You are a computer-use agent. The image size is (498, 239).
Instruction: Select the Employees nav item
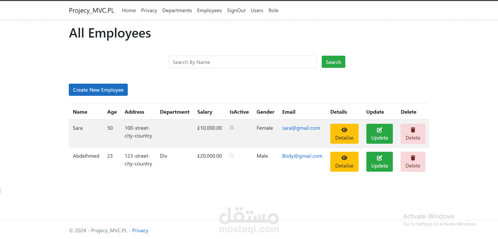coord(209,10)
